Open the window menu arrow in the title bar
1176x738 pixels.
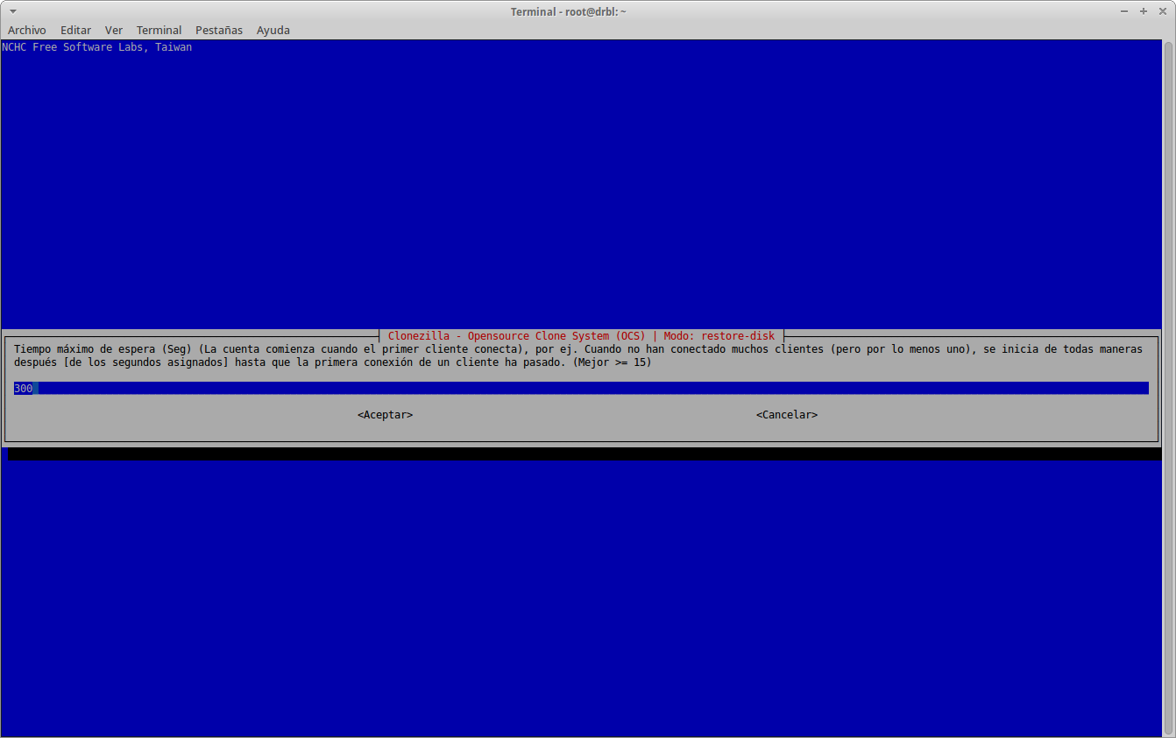pos(12,11)
